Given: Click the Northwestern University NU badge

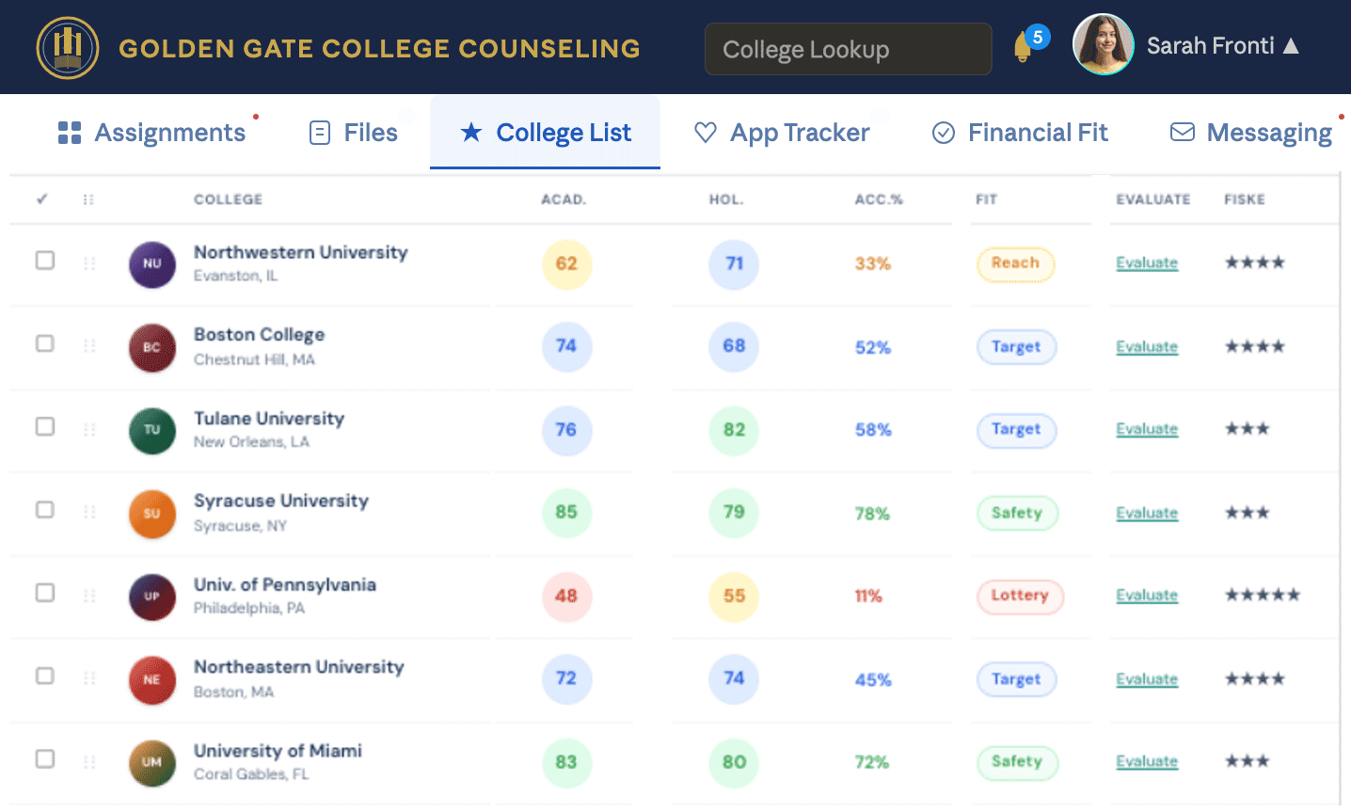Looking at the screenshot, I should coord(152,263).
